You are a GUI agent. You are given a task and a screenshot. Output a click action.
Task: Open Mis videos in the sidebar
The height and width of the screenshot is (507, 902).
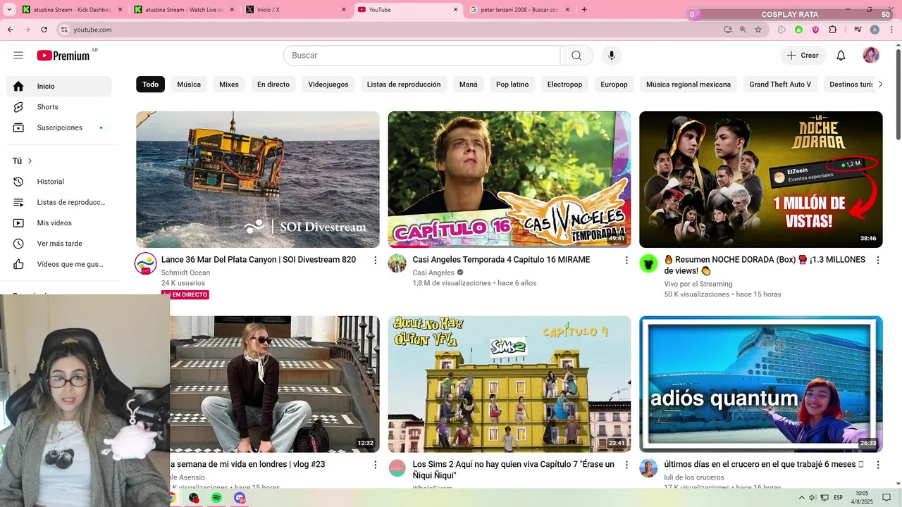tap(59, 223)
